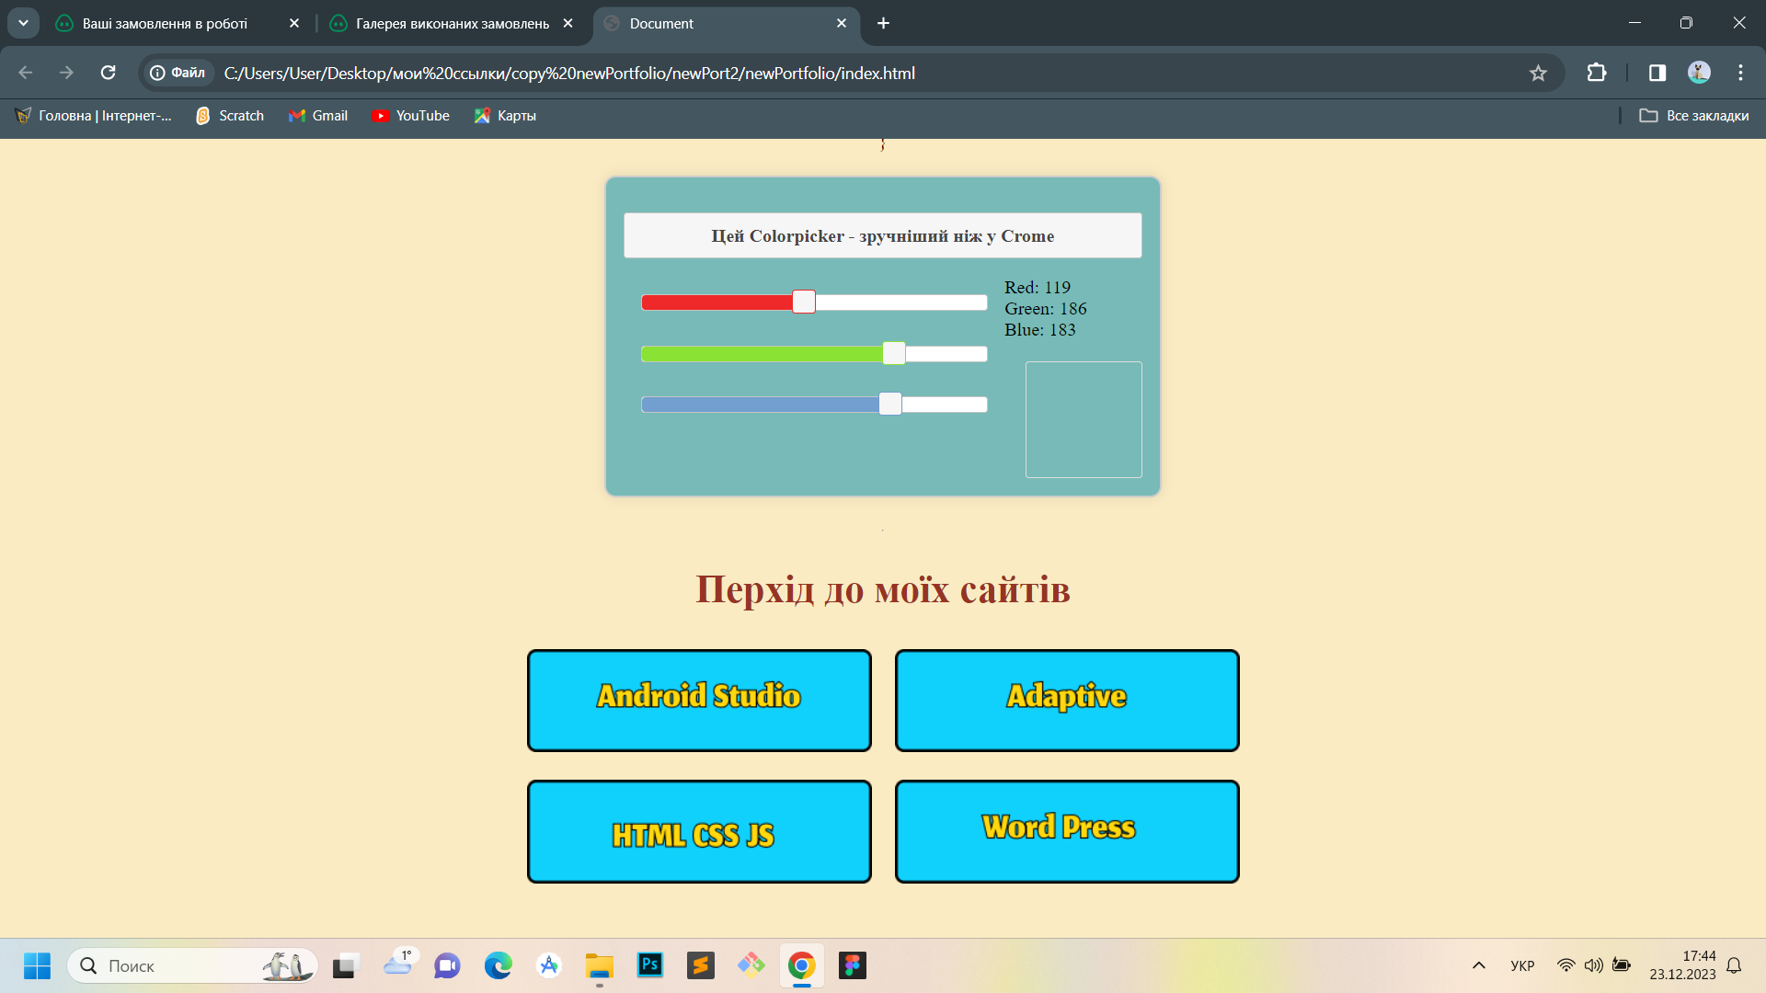The height and width of the screenshot is (993, 1766).
Task: Open a new browser tab
Action: pyautogui.click(x=883, y=23)
